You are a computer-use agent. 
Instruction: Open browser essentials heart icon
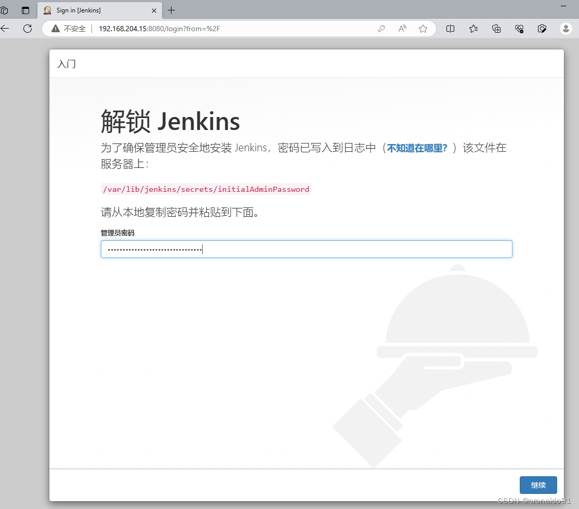pyautogui.click(x=519, y=29)
